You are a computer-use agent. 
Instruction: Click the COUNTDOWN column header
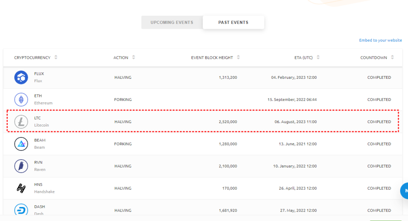pos(374,58)
